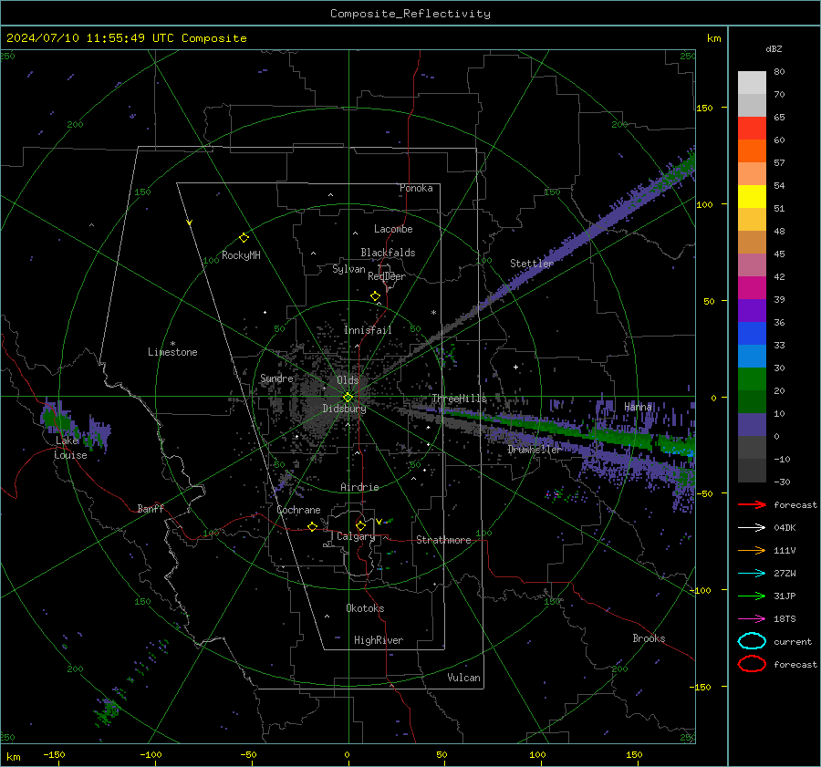Click the Blackfalds map label
Screen dimensions: 821x767
click(x=388, y=253)
